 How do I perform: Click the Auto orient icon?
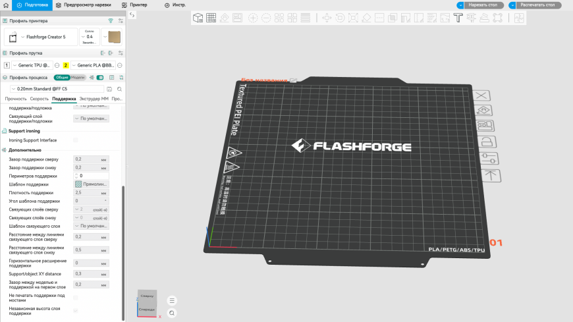pos(225,18)
